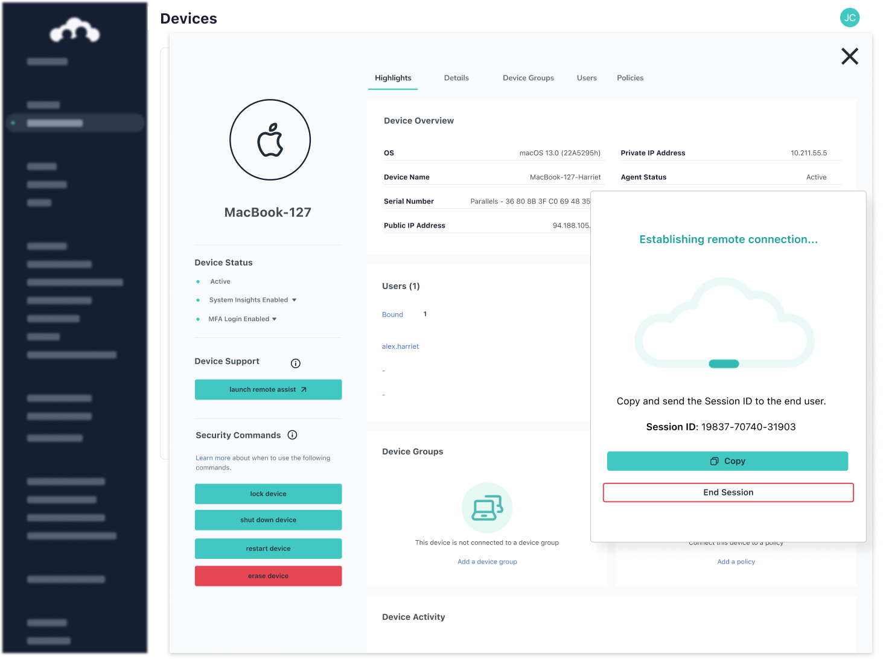Switch to the Device Groups tab

pyautogui.click(x=528, y=78)
